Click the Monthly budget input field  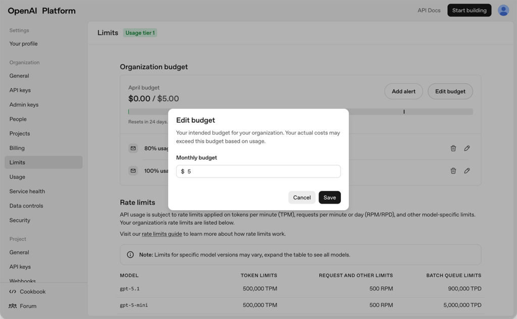point(258,171)
